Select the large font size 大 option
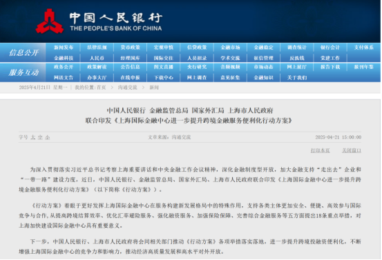The width and height of the screenshot is (382, 260). (x=33, y=137)
